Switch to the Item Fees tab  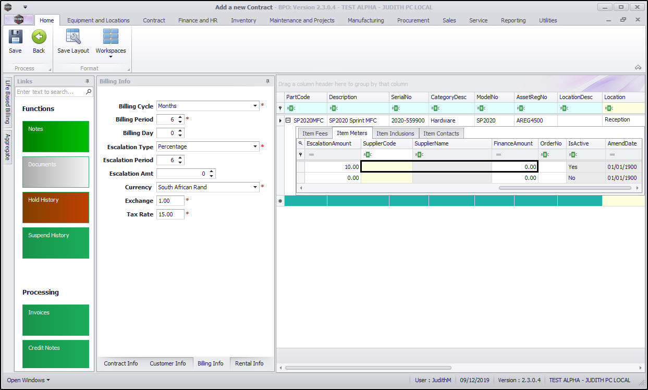[x=315, y=133]
